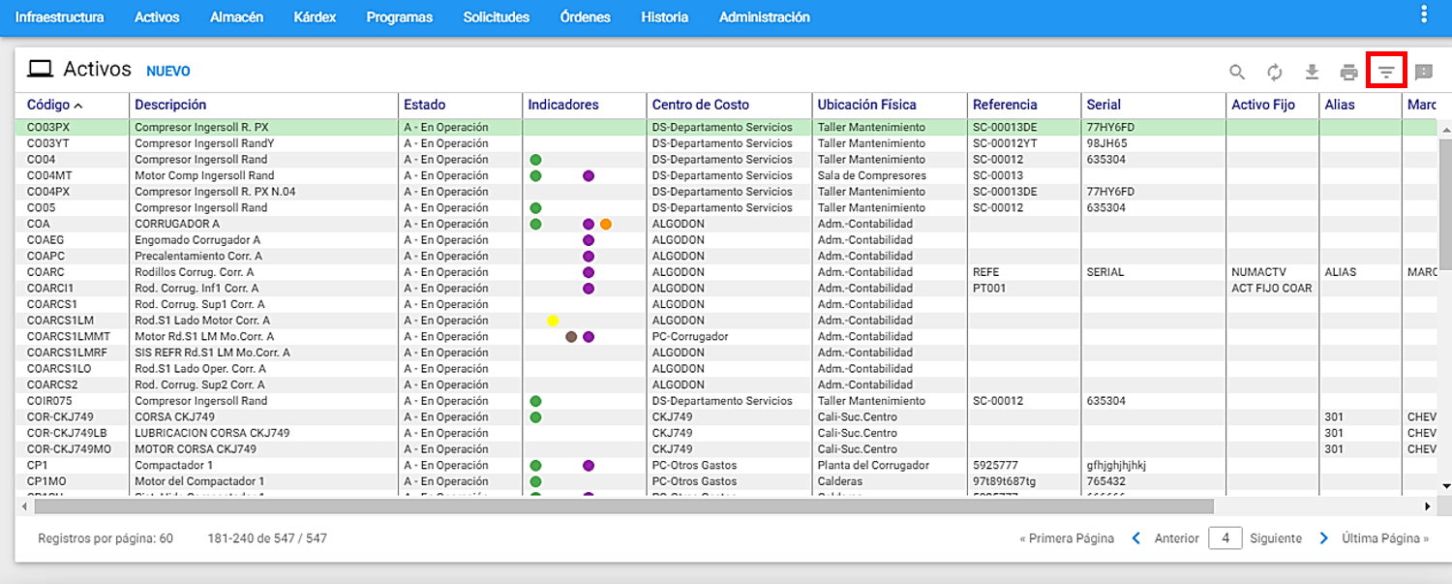Image resolution: width=1452 pixels, height=584 pixels.
Task: Click the Indicadores column header
Action: coord(563,105)
